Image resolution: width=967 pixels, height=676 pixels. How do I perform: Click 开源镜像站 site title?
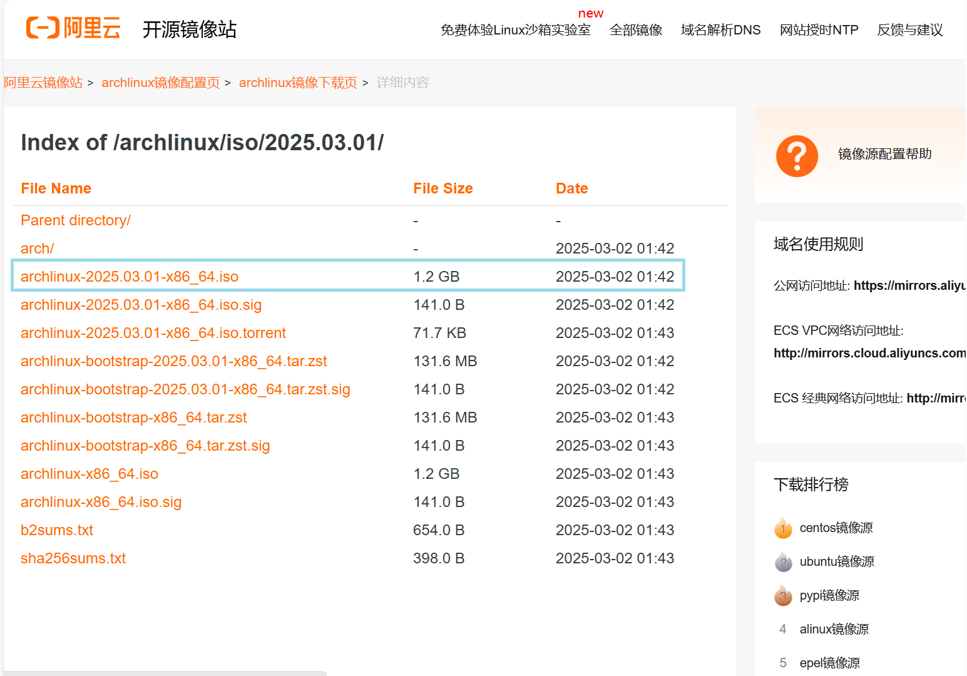(x=189, y=29)
